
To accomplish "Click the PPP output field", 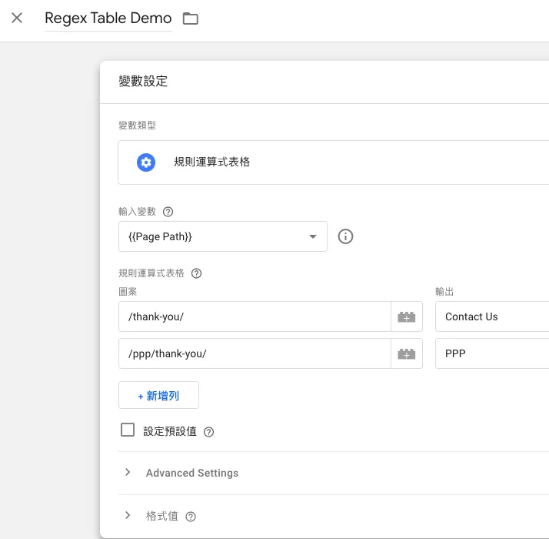I will (x=492, y=353).
